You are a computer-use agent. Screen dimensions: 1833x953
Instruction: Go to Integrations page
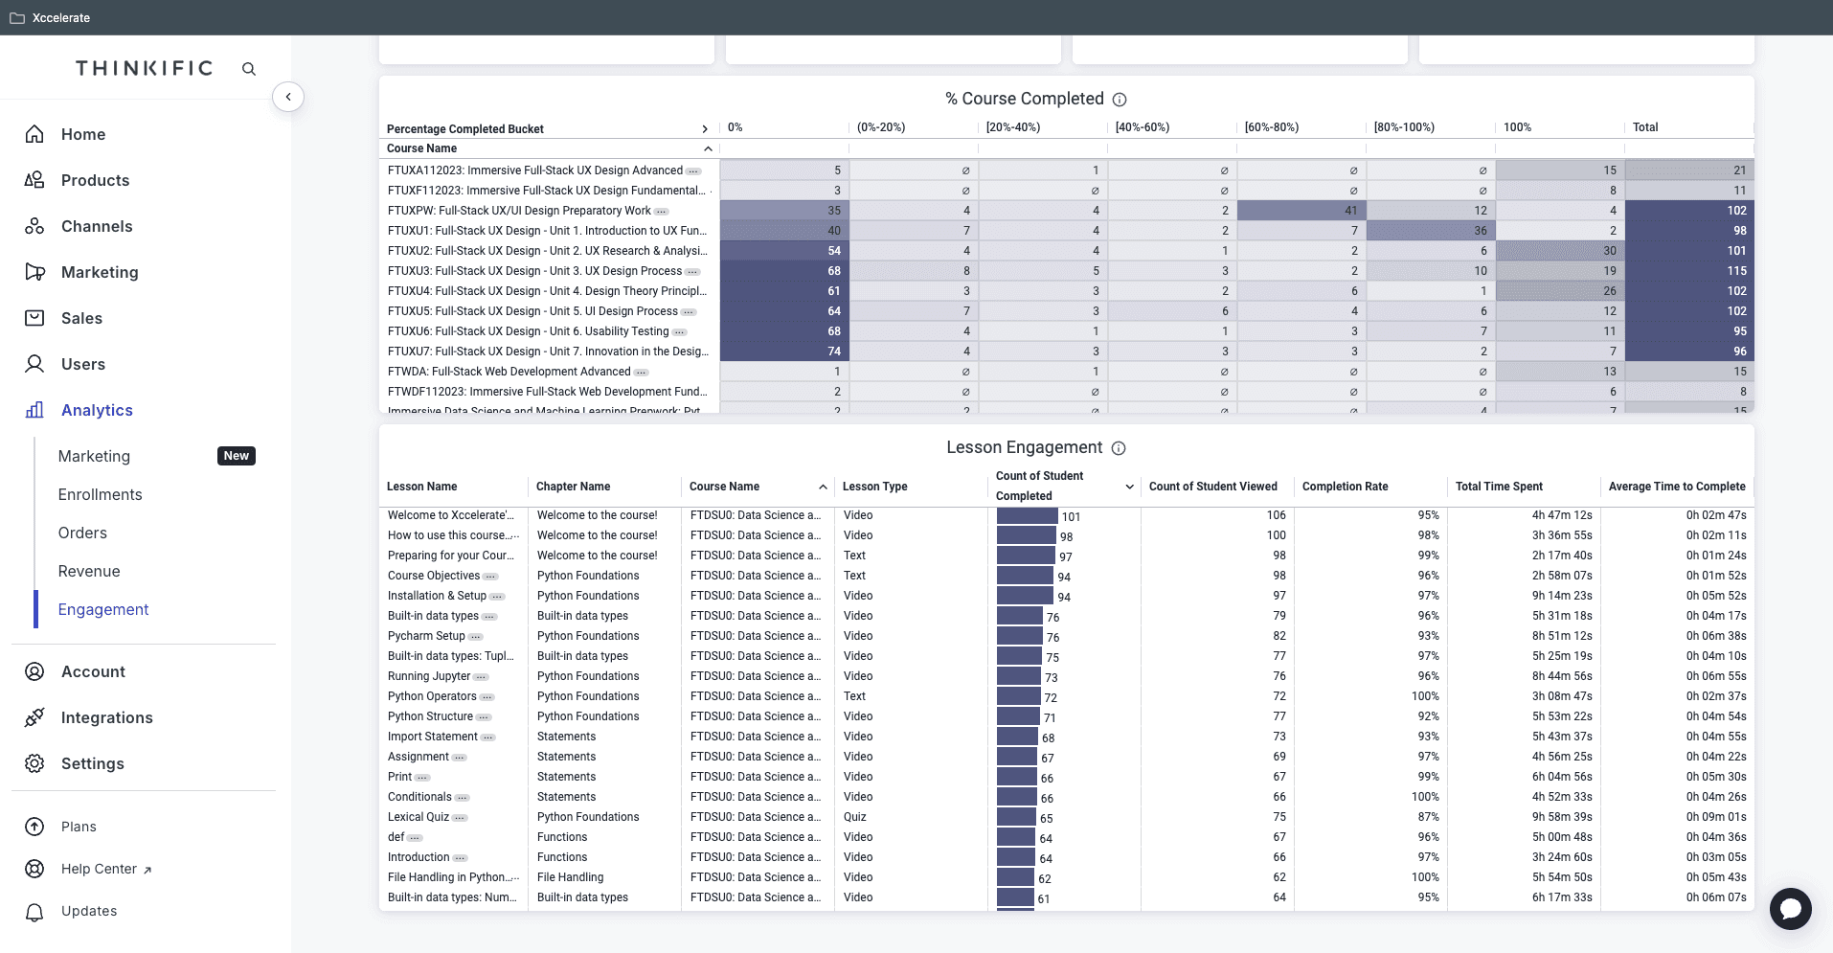(x=106, y=717)
